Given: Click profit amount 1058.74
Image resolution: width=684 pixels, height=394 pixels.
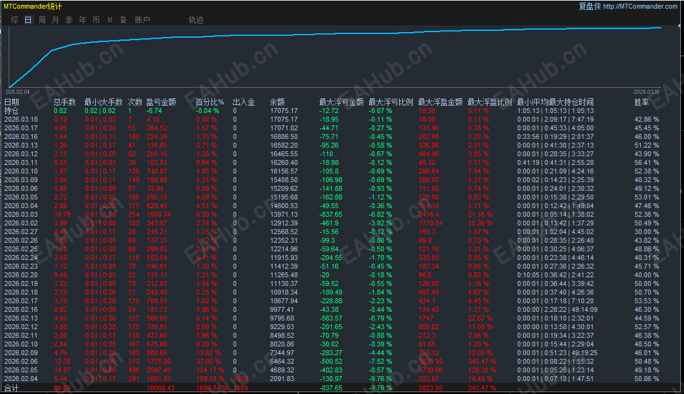Looking at the screenshot, I should (158, 214).
